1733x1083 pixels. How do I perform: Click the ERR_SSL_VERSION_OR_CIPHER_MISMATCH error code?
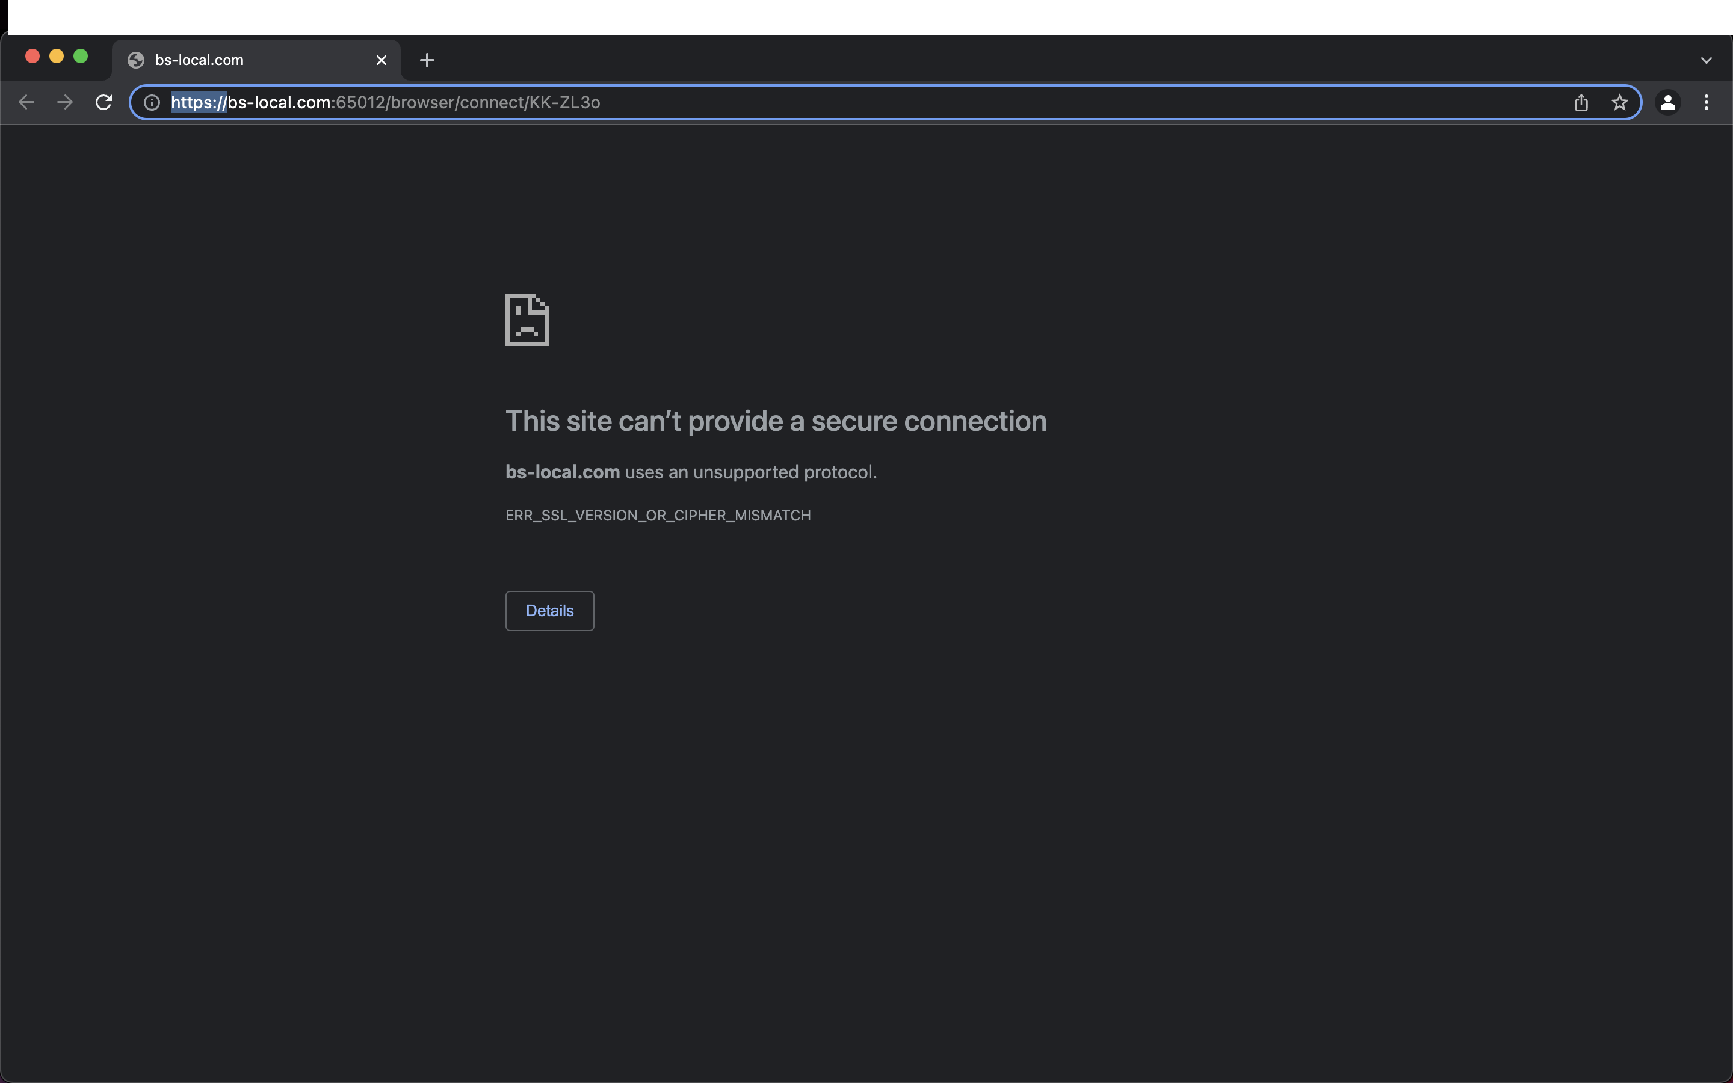[x=657, y=515]
